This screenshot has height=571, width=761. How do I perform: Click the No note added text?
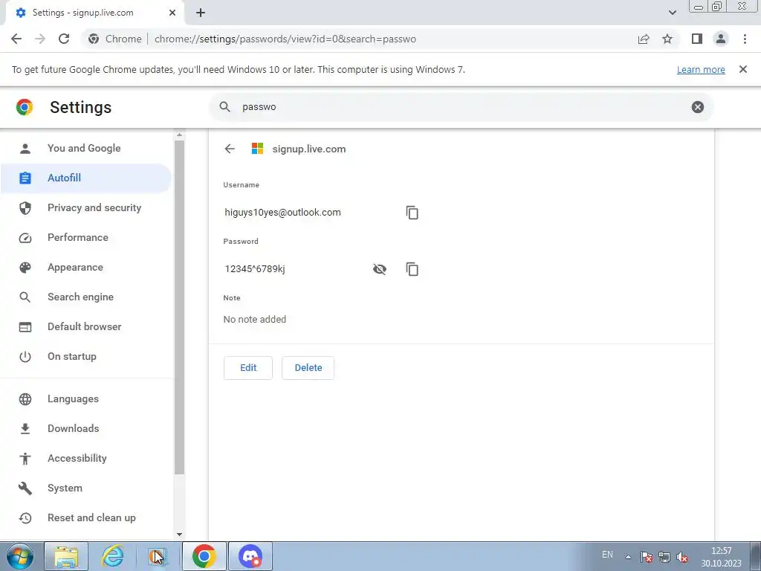(255, 319)
